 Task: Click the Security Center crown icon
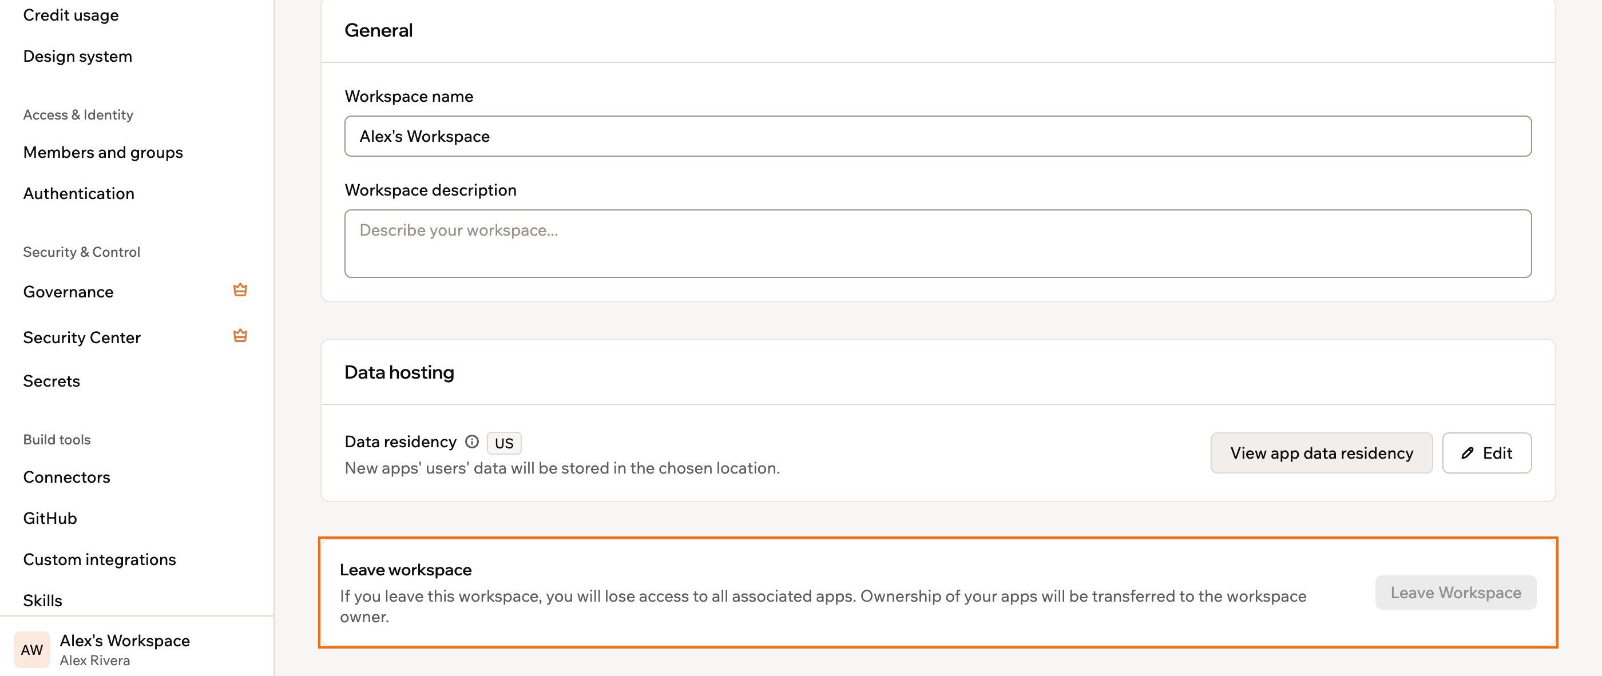click(x=240, y=336)
